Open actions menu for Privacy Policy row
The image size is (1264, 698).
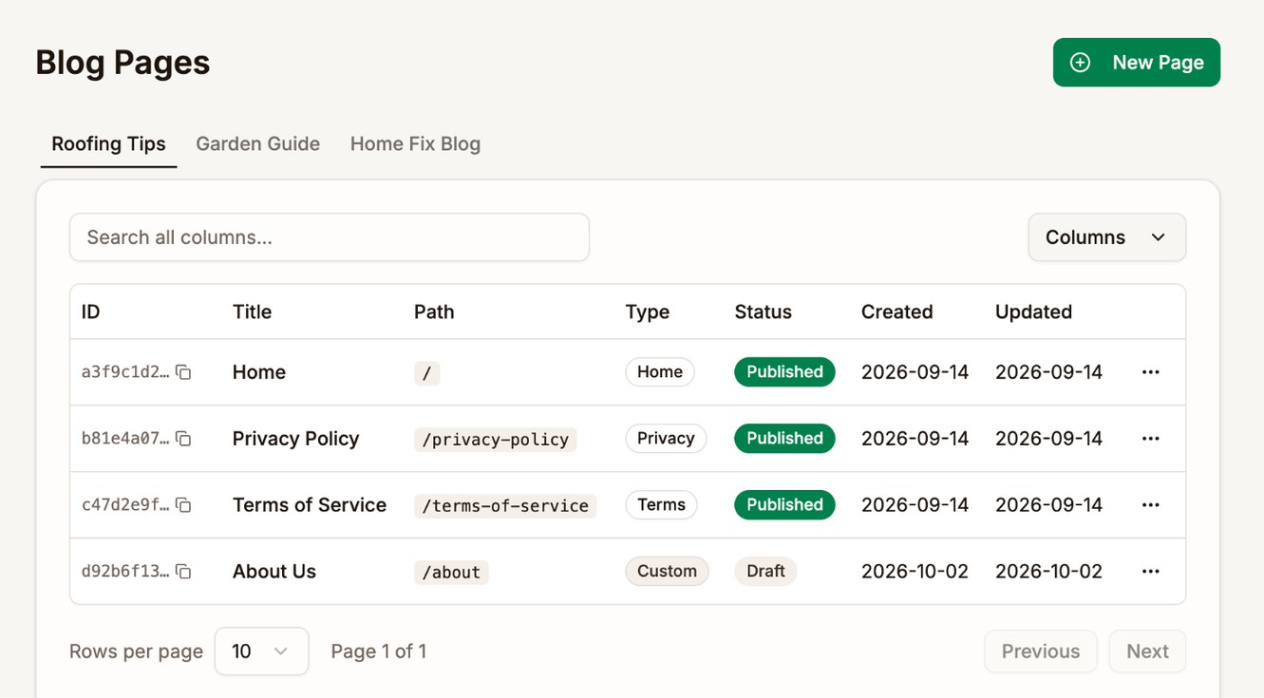pyautogui.click(x=1150, y=439)
